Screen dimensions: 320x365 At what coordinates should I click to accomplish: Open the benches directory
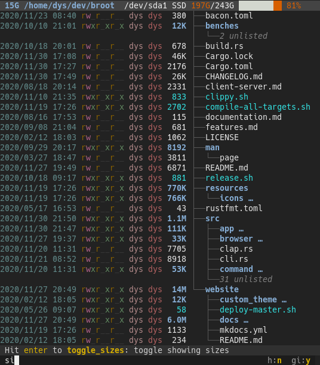click(221, 26)
